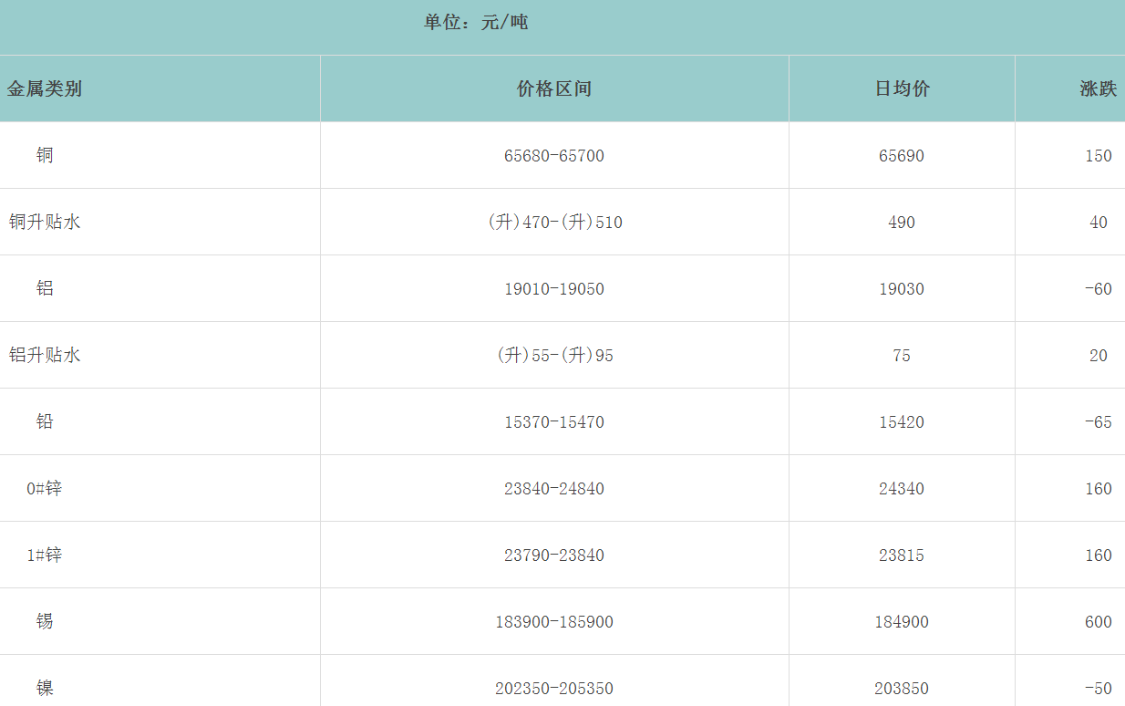Click the 镍 metal name cell
1125x706 pixels.
(45, 688)
